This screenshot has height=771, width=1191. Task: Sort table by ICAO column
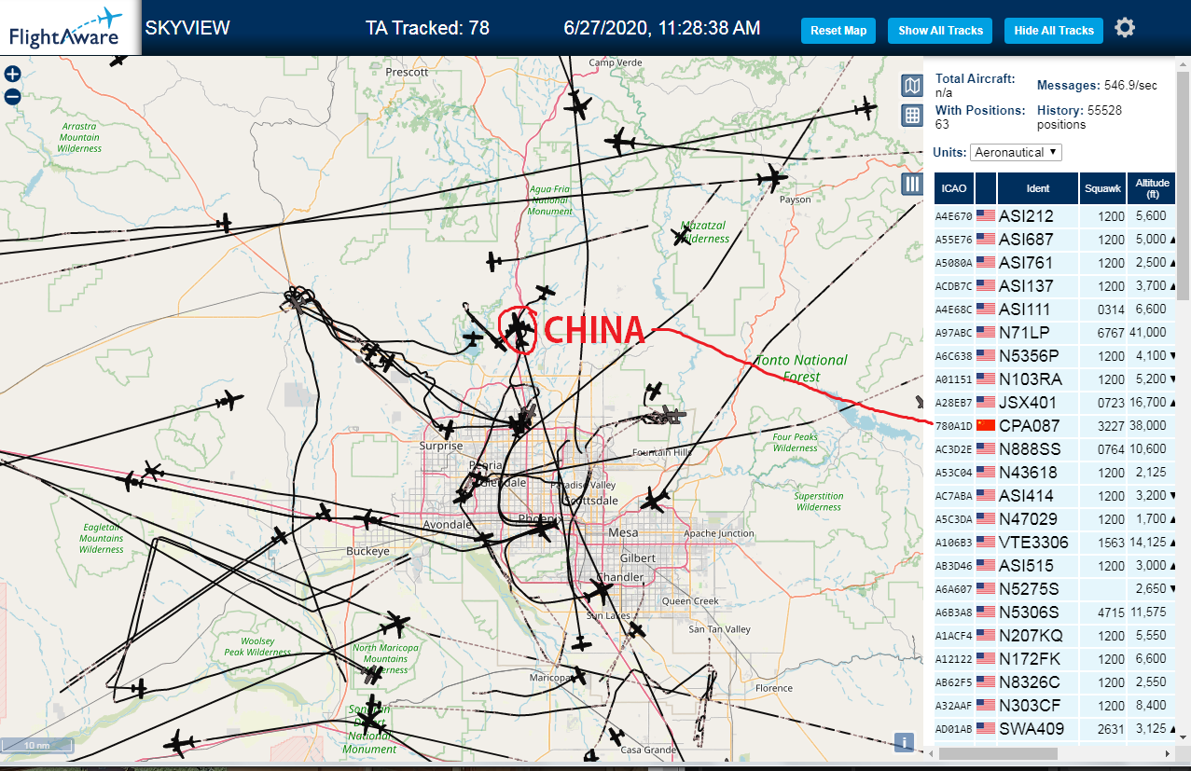[x=954, y=188]
